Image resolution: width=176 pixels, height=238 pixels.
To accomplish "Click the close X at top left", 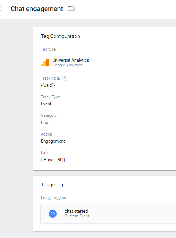I will pyautogui.click(x=0, y=9).
